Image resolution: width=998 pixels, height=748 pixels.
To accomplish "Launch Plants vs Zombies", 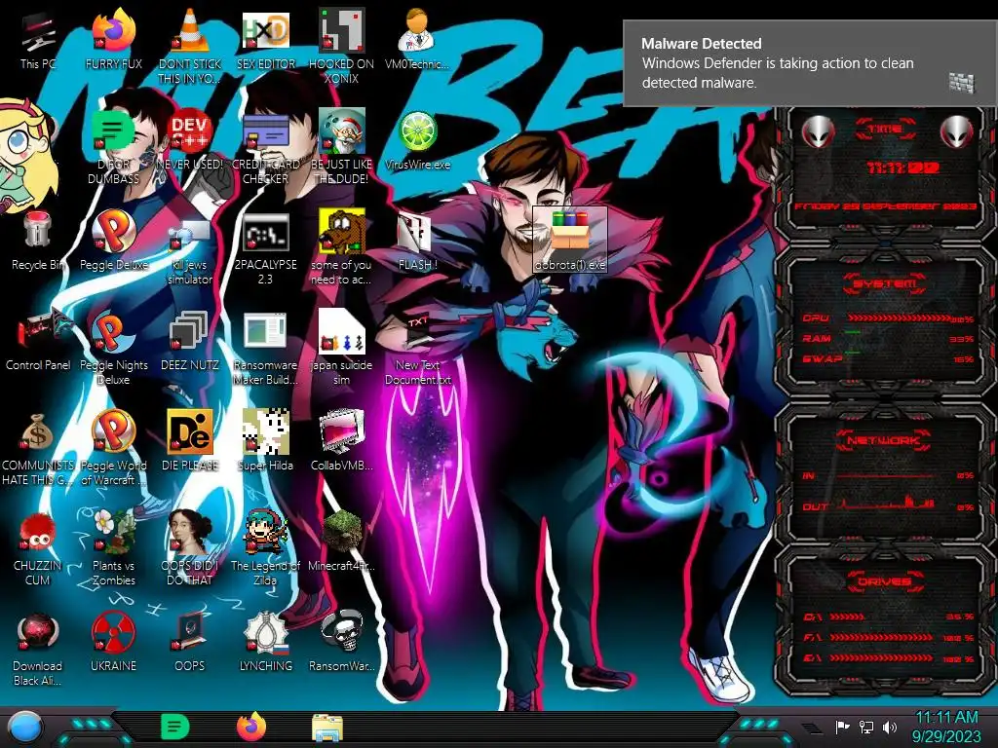I will (x=113, y=548).
